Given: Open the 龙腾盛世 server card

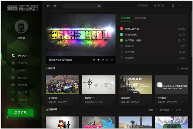Looking at the screenshot, I should pyautogui.click(x=135, y=90).
